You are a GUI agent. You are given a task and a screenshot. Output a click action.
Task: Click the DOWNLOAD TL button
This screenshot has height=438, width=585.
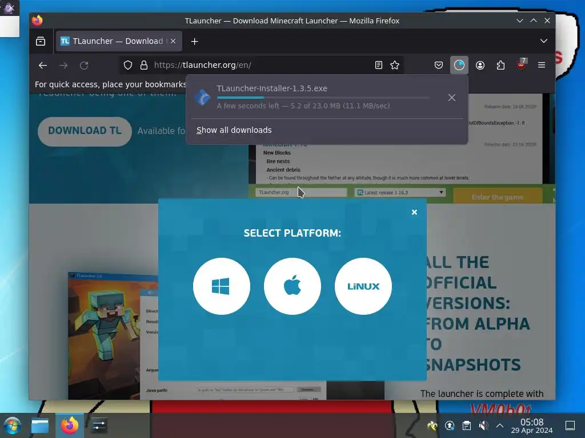(x=85, y=131)
